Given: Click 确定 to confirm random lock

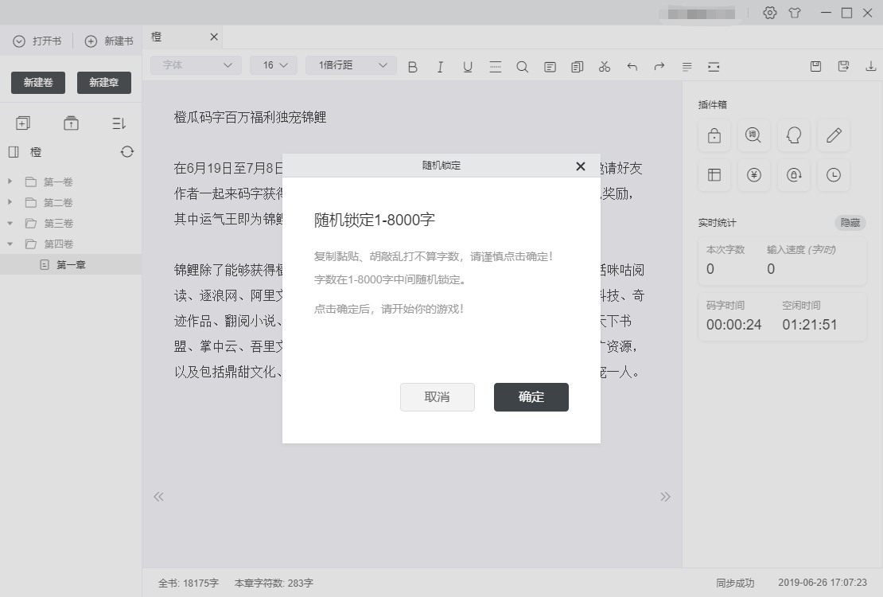Looking at the screenshot, I should [531, 397].
